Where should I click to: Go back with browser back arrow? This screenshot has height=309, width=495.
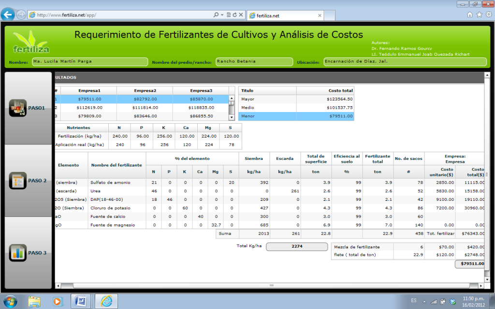[x=8, y=14]
